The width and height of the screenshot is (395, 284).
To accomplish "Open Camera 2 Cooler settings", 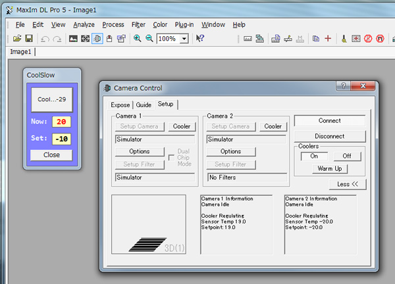I will 273,126.
